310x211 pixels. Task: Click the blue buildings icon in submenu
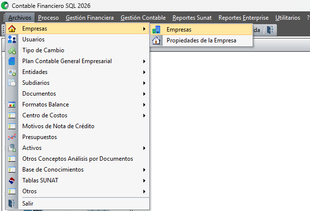[156, 30]
